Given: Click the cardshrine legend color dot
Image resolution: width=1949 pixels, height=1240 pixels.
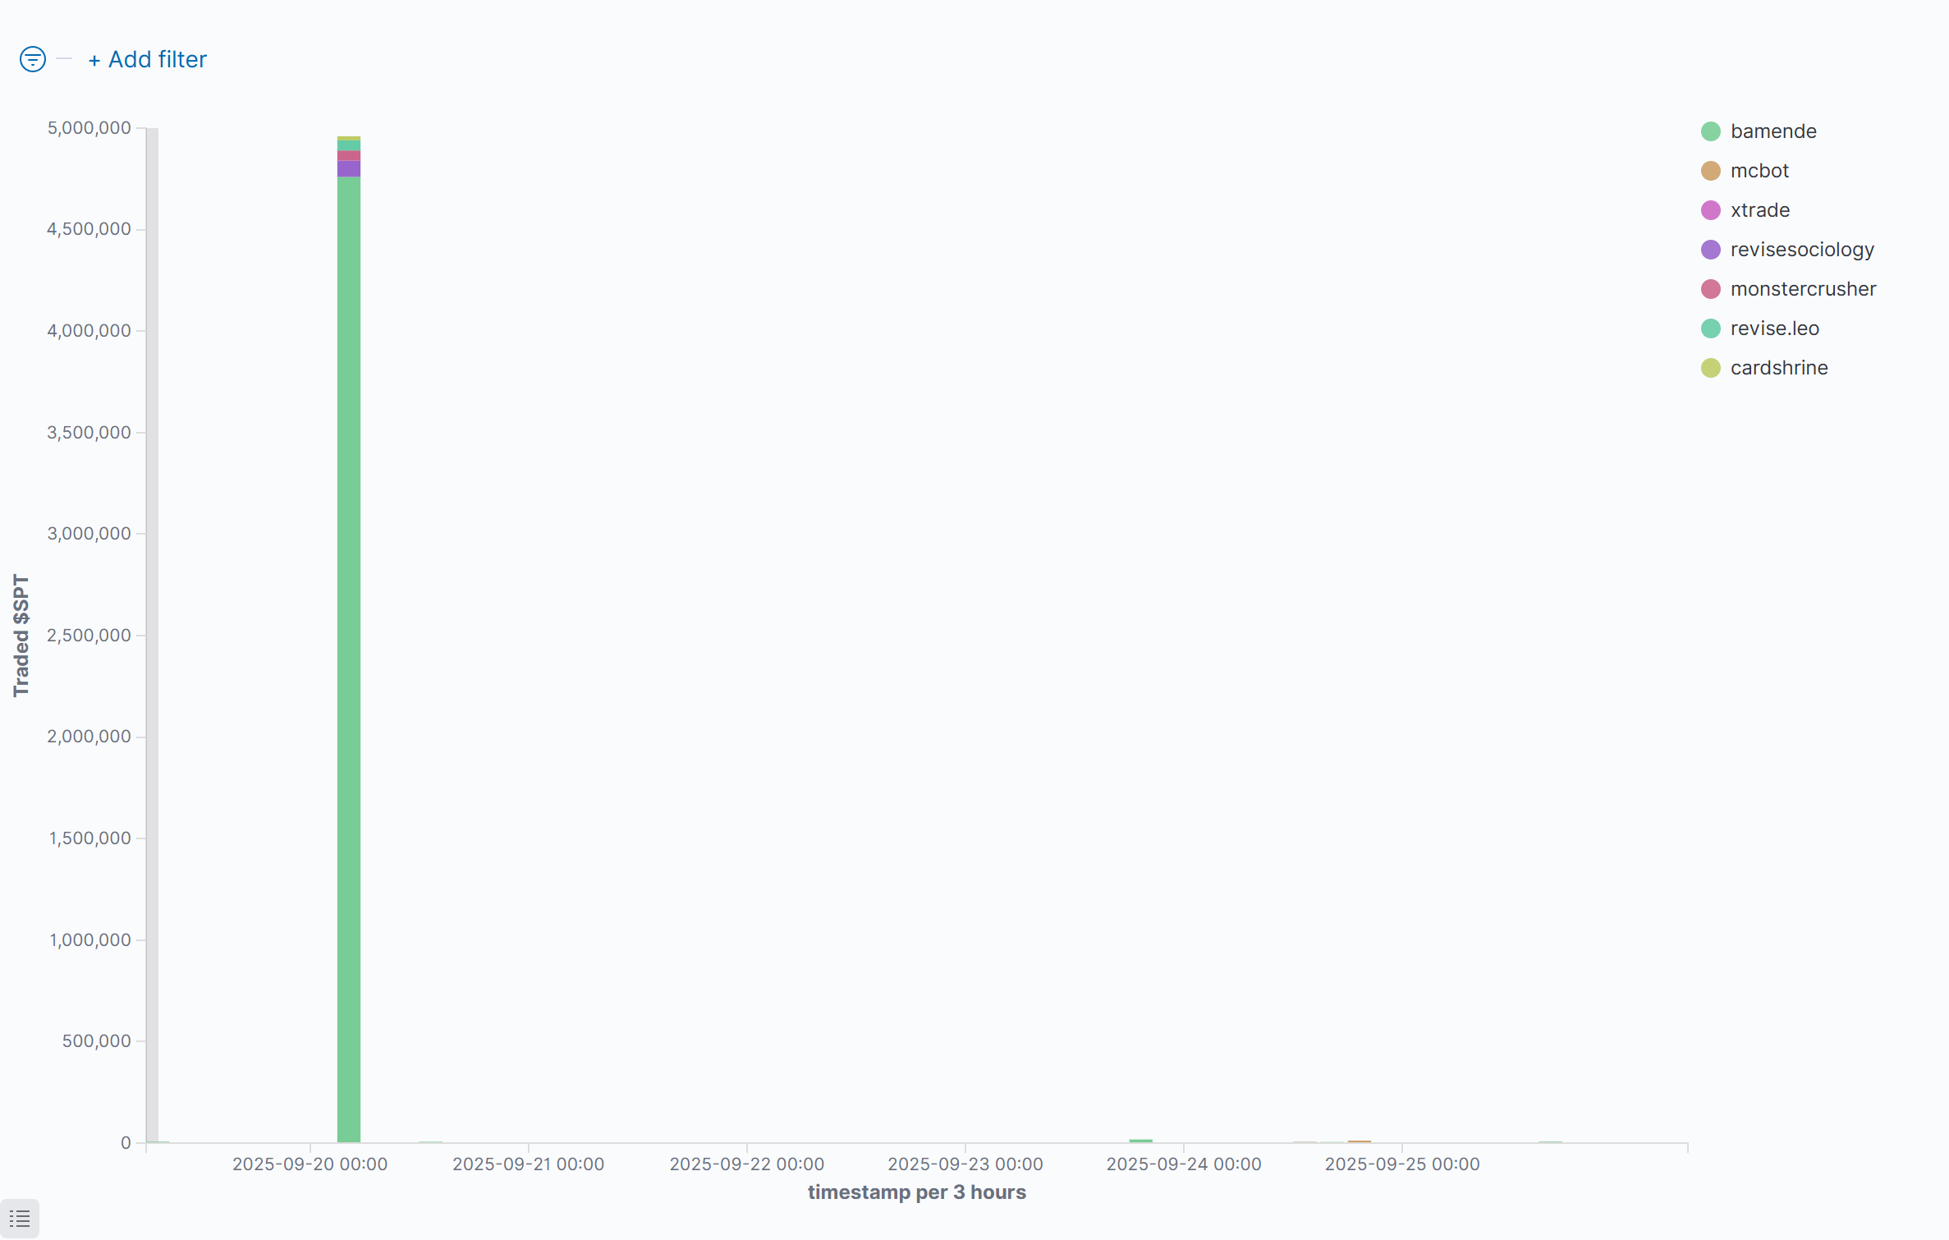Looking at the screenshot, I should click(x=1711, y=368).
